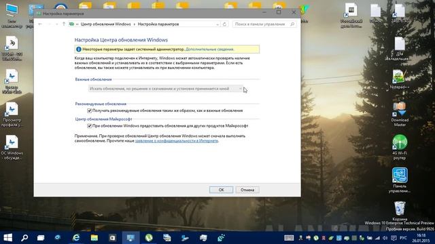435x244 pixels.
Task: Open File Explorer from taskbar
Action: 94,238
